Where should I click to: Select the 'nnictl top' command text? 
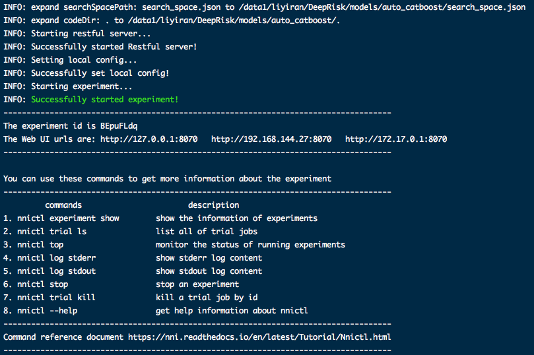(x=40, y=245)
